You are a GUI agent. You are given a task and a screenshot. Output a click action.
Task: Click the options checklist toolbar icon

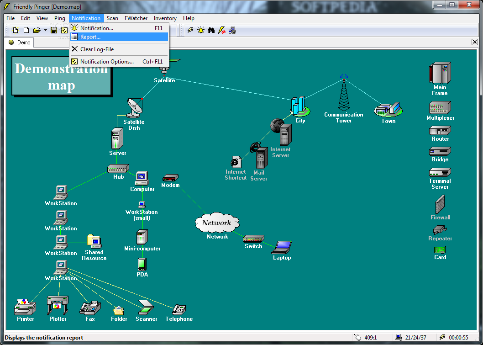[x=64, y=30]
